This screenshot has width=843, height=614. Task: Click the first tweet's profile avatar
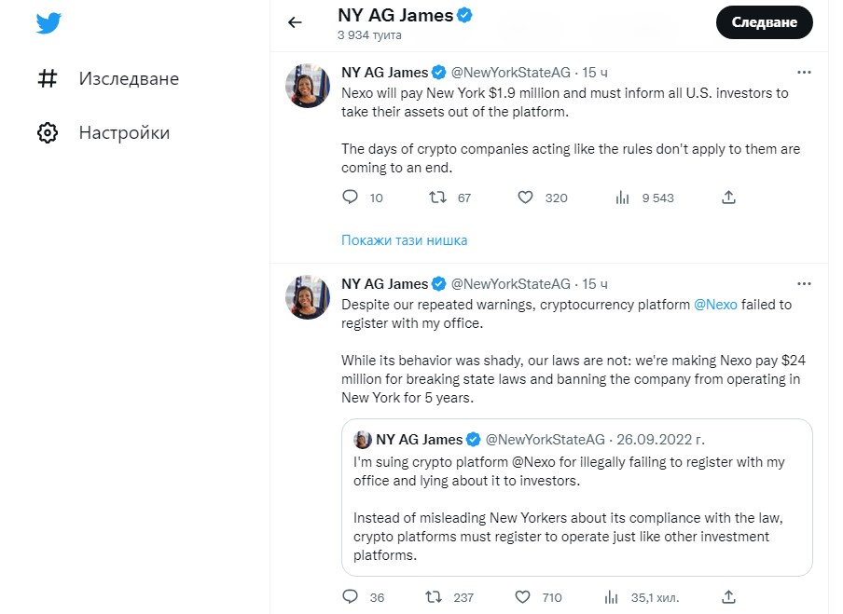coord(308,86)
